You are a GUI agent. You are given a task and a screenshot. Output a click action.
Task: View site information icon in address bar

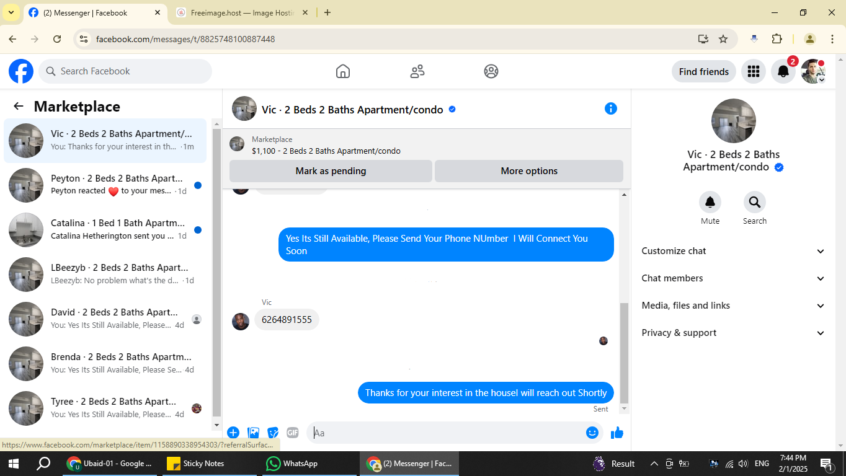pos(84,39)
